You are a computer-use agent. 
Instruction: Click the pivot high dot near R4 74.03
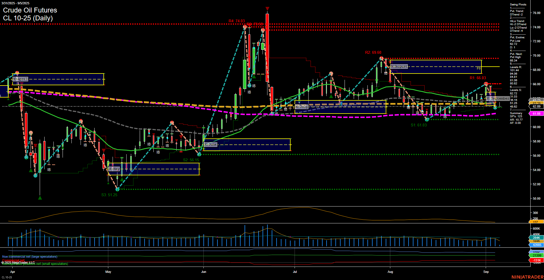point(245,27)
